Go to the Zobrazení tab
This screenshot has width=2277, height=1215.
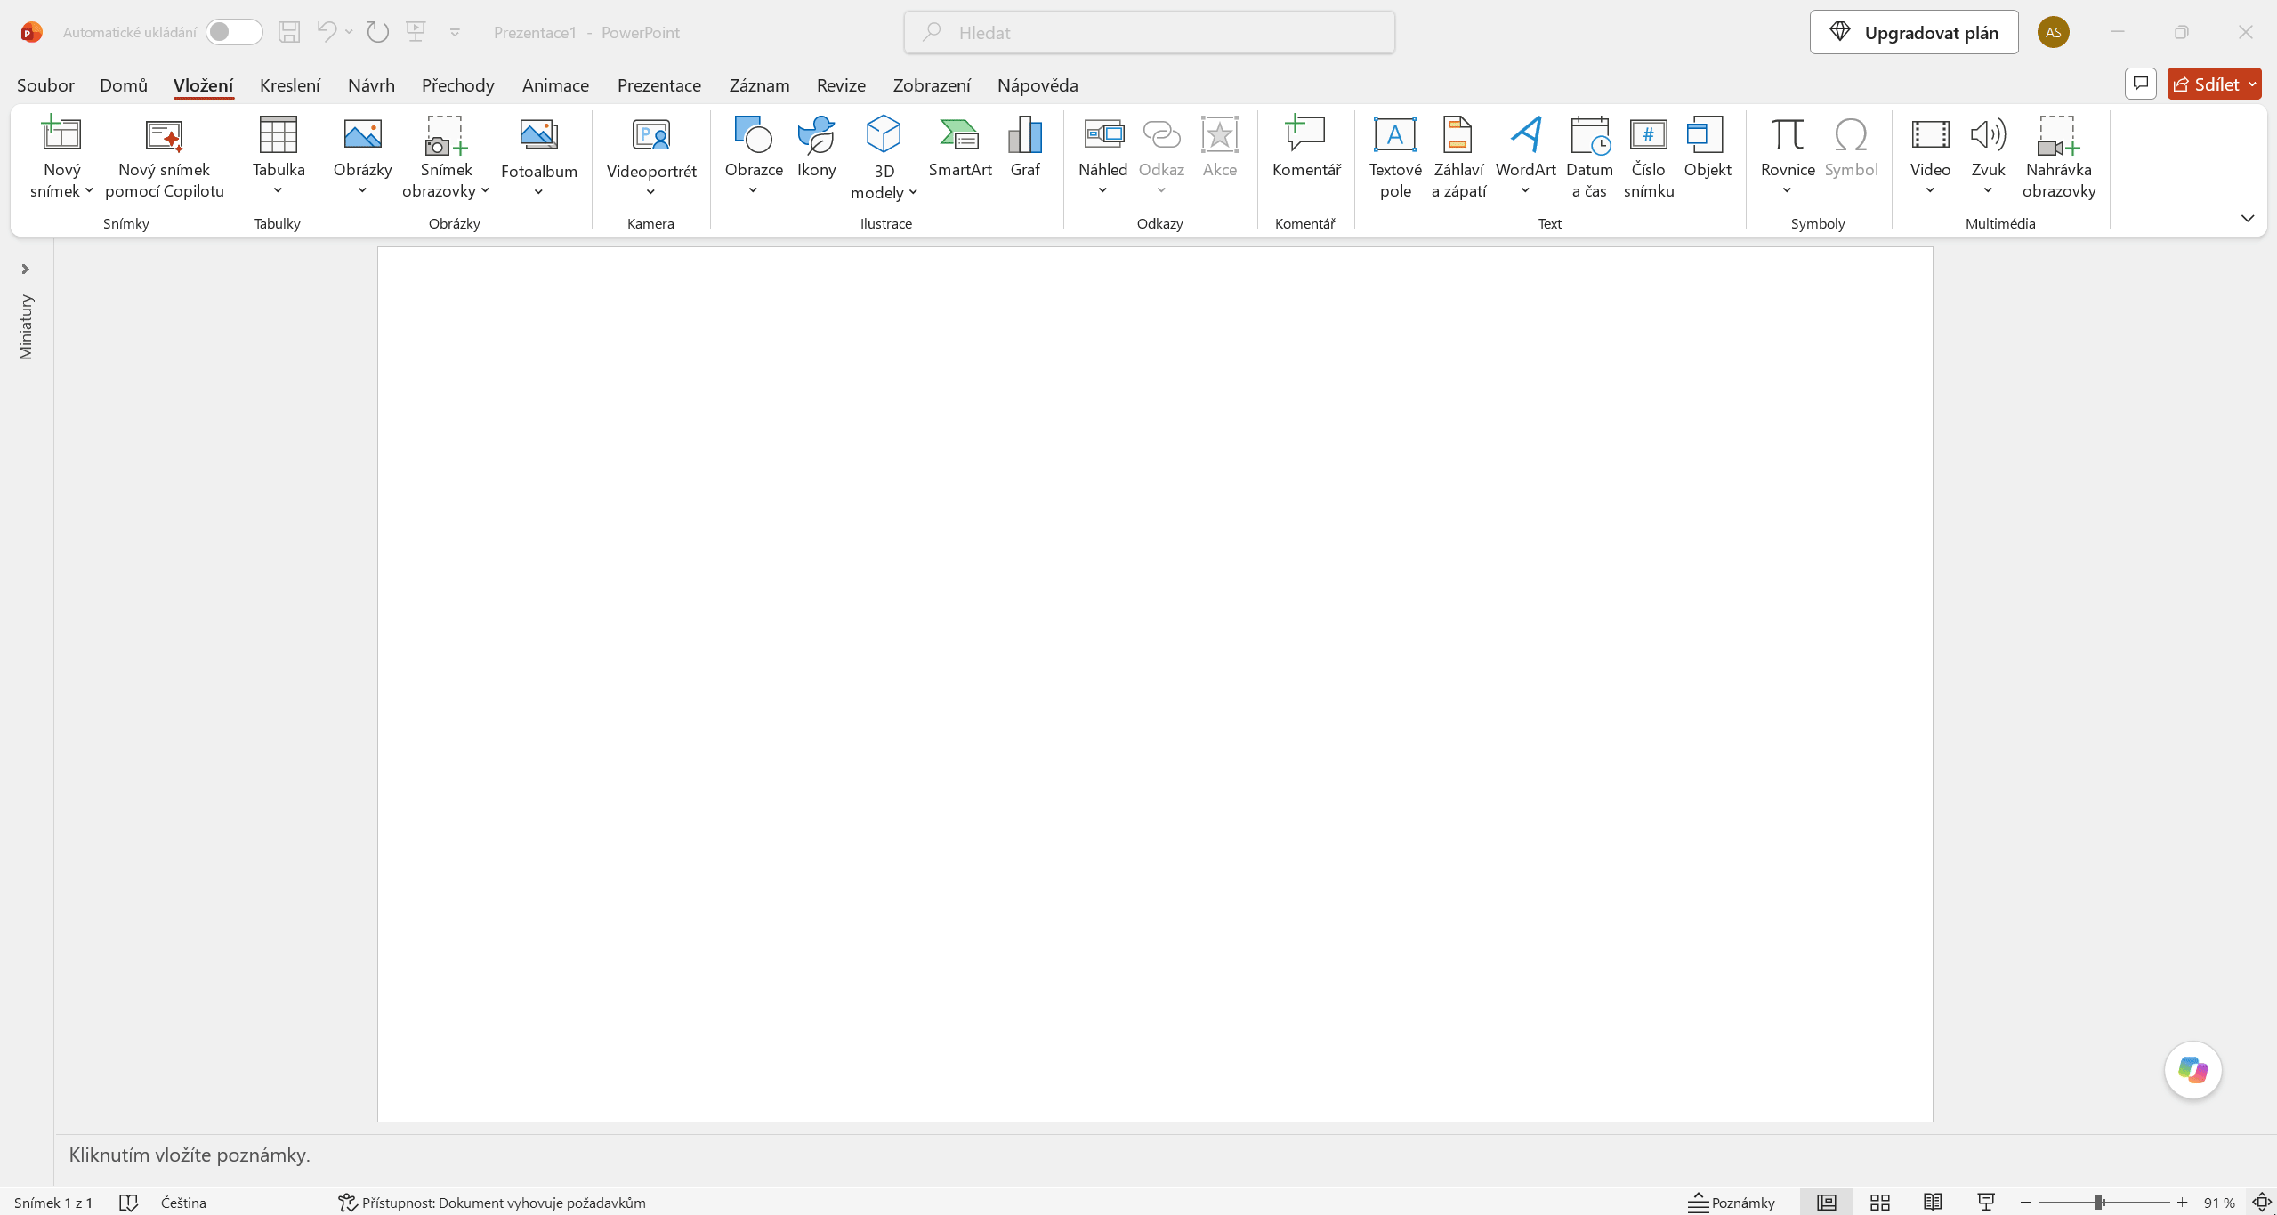click(932, 84)
